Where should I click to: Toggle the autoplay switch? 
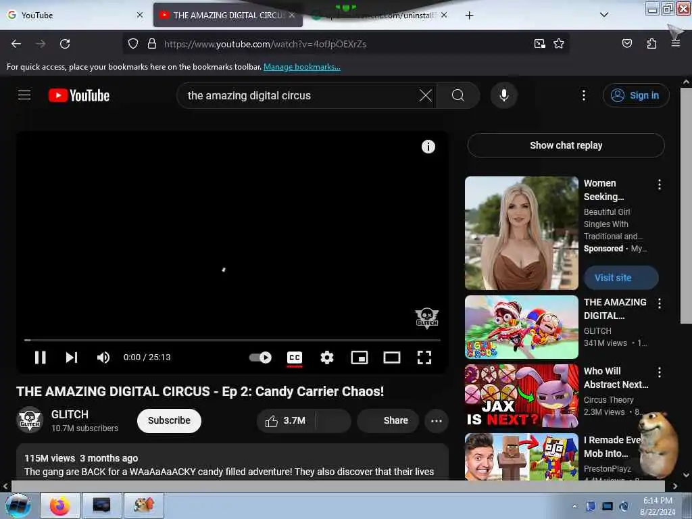tap(260, 357)
